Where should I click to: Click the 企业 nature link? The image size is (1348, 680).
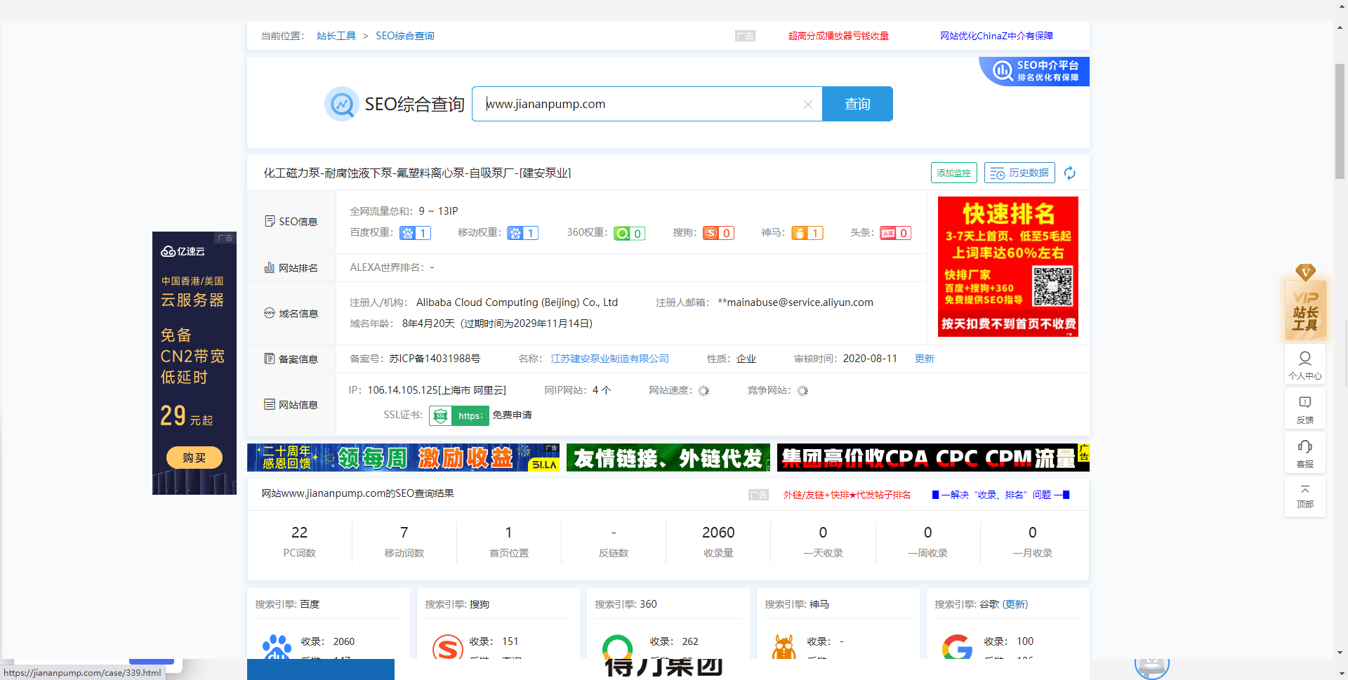click(x=746, y=359)
